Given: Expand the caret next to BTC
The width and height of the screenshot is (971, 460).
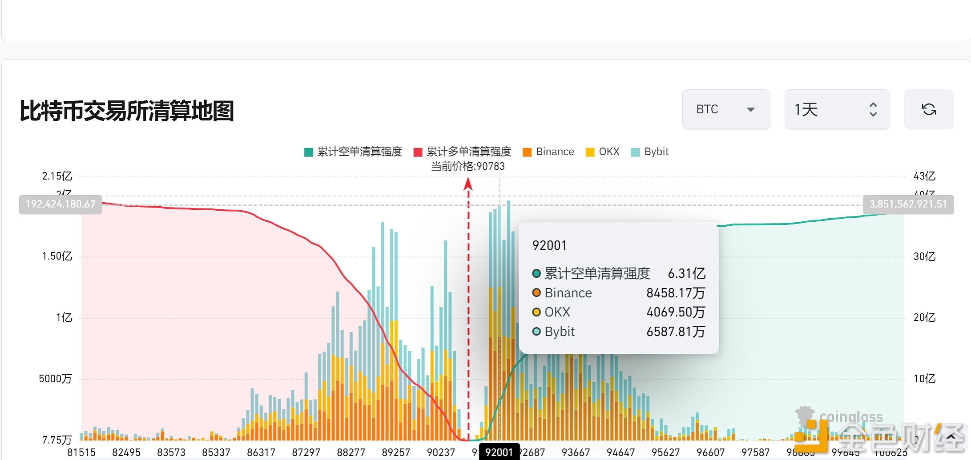Looking at the screenshot, I should [x=750, y=110].
